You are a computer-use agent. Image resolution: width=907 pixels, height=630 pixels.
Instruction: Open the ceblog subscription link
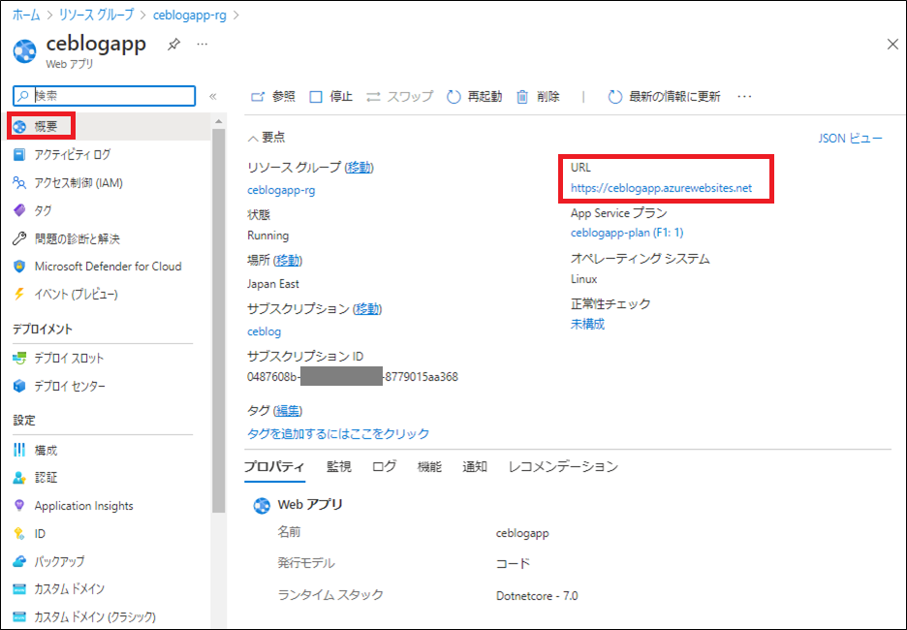265,332
